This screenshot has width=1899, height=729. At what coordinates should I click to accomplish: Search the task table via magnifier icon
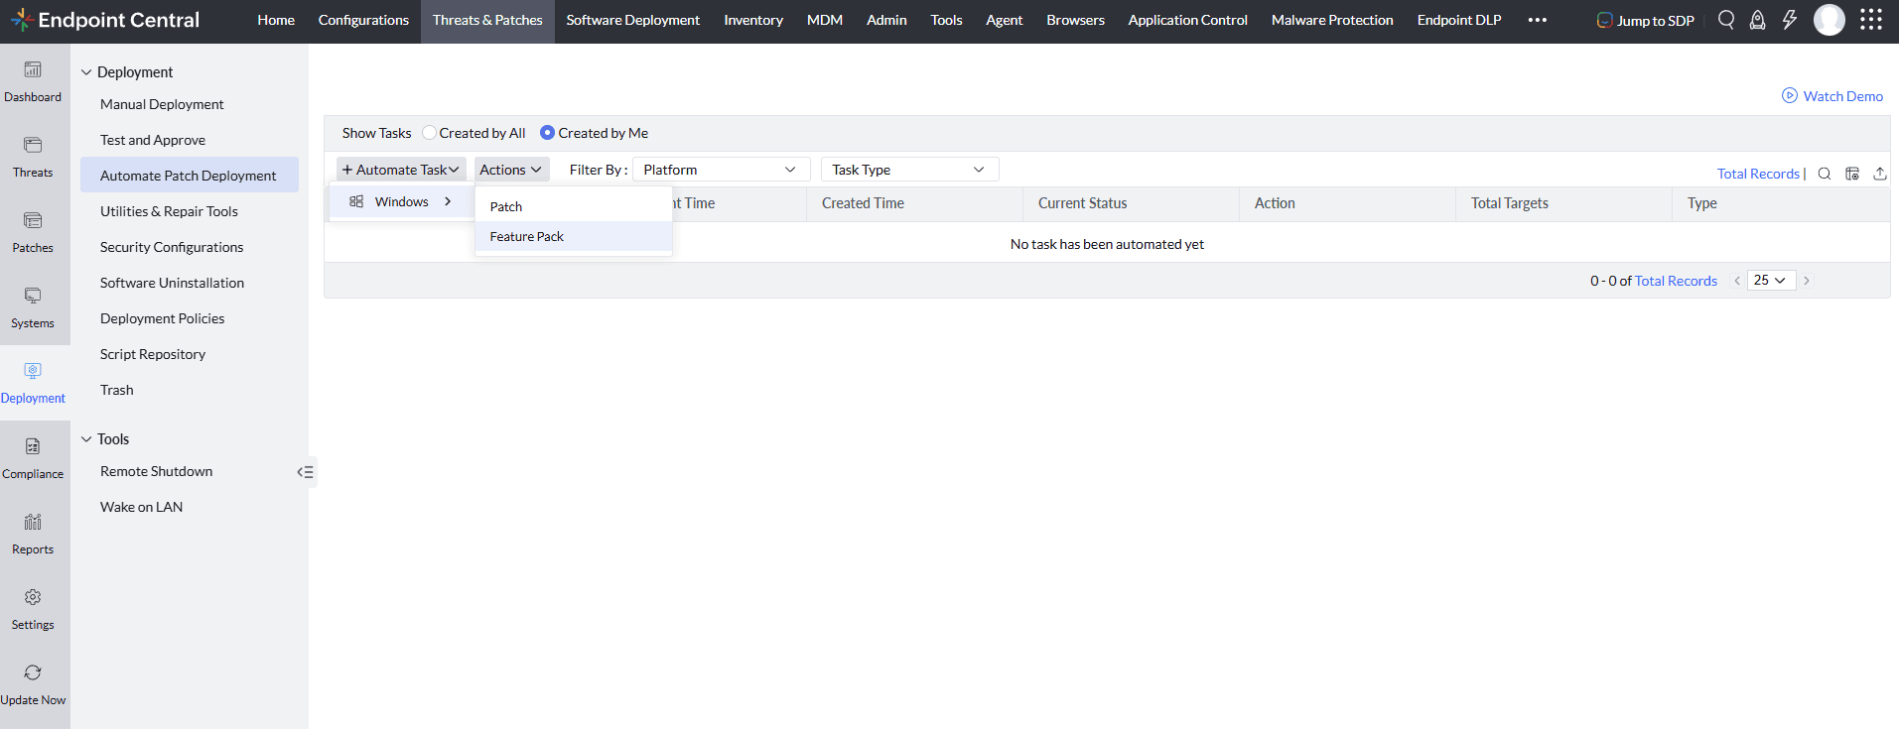pyautogui.click(x=1825, y=174)
